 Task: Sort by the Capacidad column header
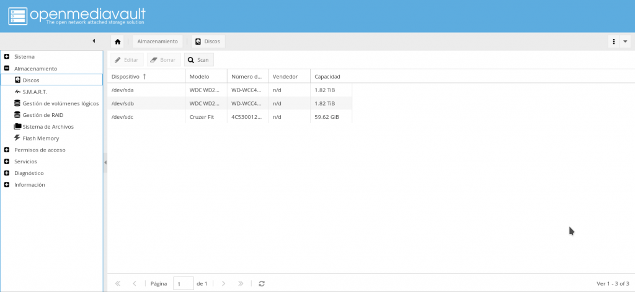tap(331, 76)
